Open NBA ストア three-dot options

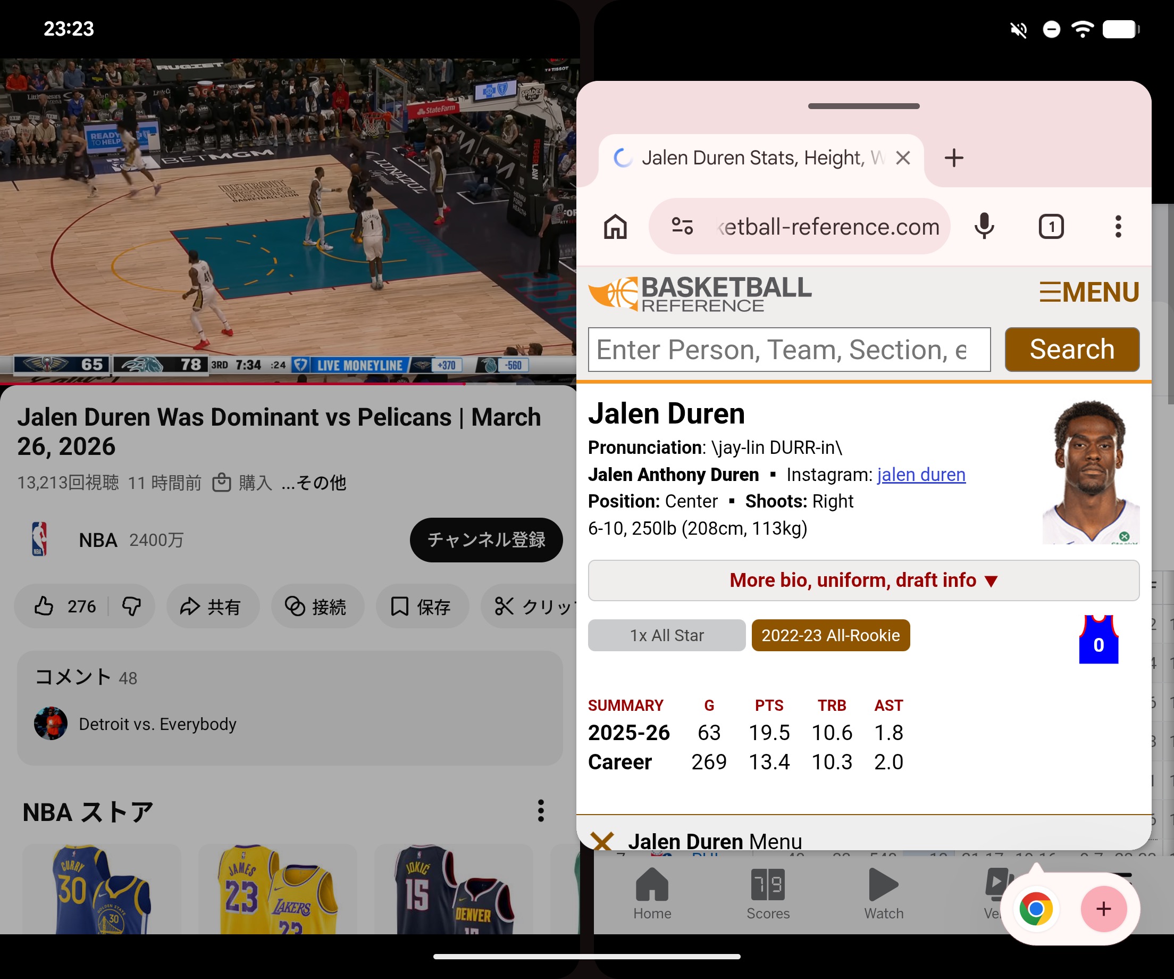pos(541,811)
